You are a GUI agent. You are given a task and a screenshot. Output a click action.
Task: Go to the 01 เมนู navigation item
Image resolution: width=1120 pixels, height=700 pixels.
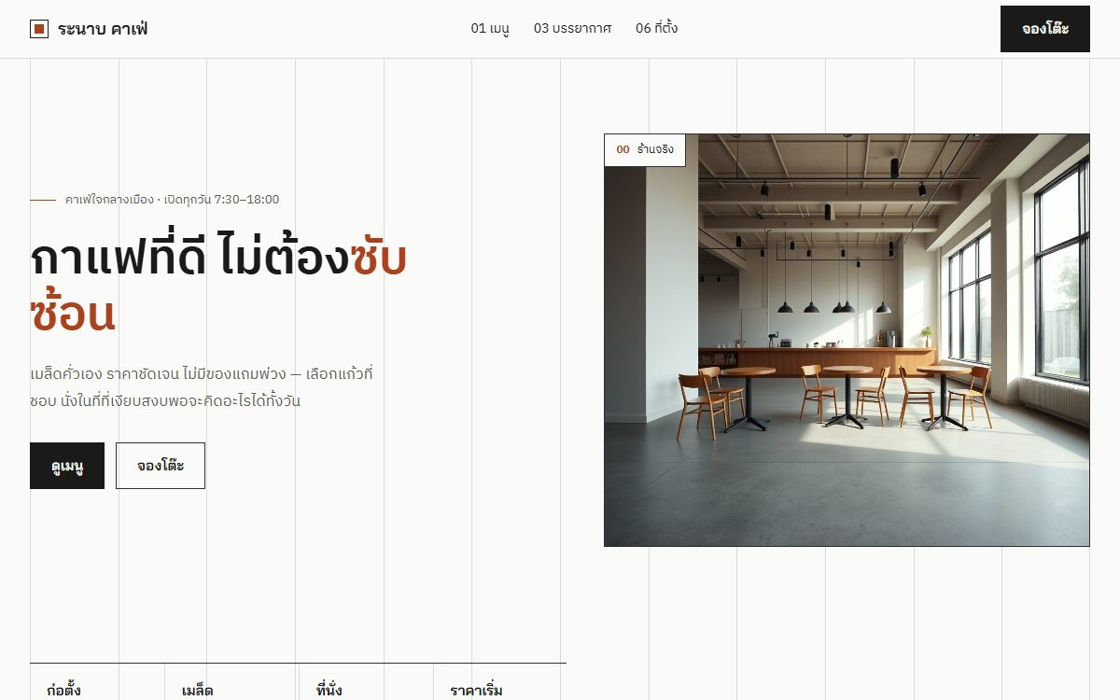tap(490, 28)
